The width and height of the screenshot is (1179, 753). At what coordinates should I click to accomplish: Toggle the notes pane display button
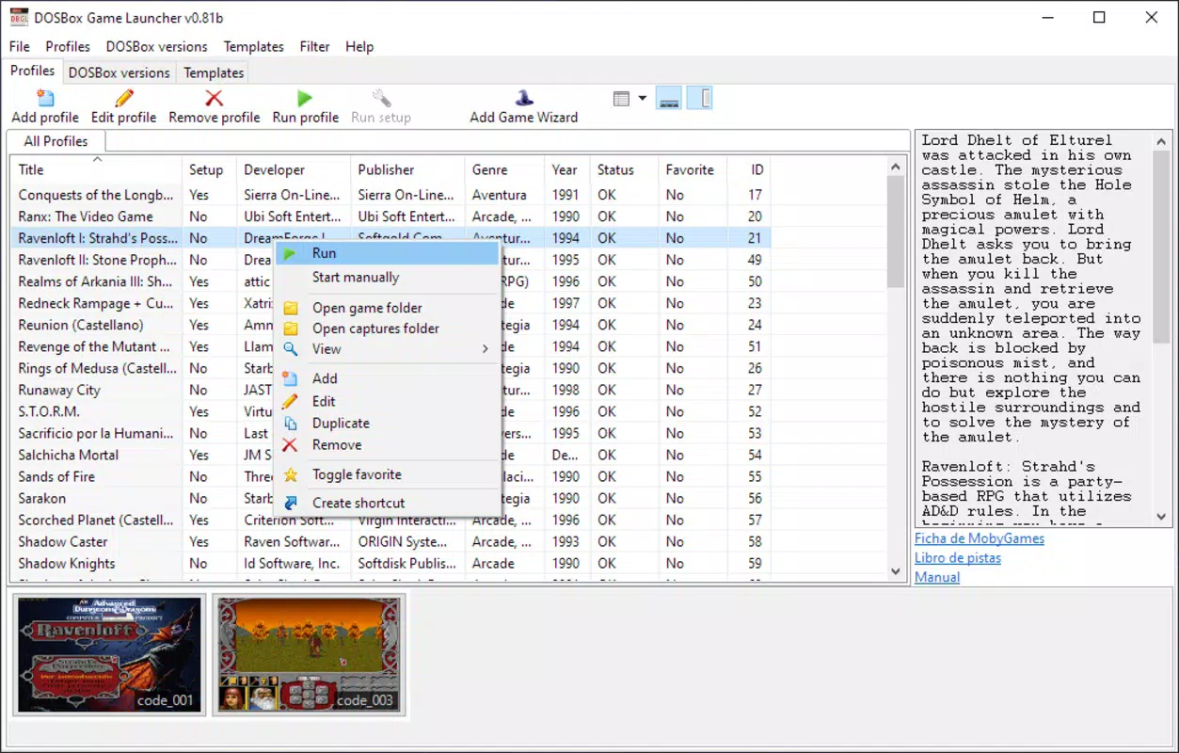point(700,98)
